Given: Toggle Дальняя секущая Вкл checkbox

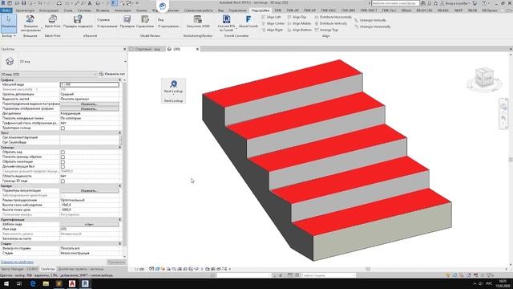Looking at the screenshot, I should (63, 167).
